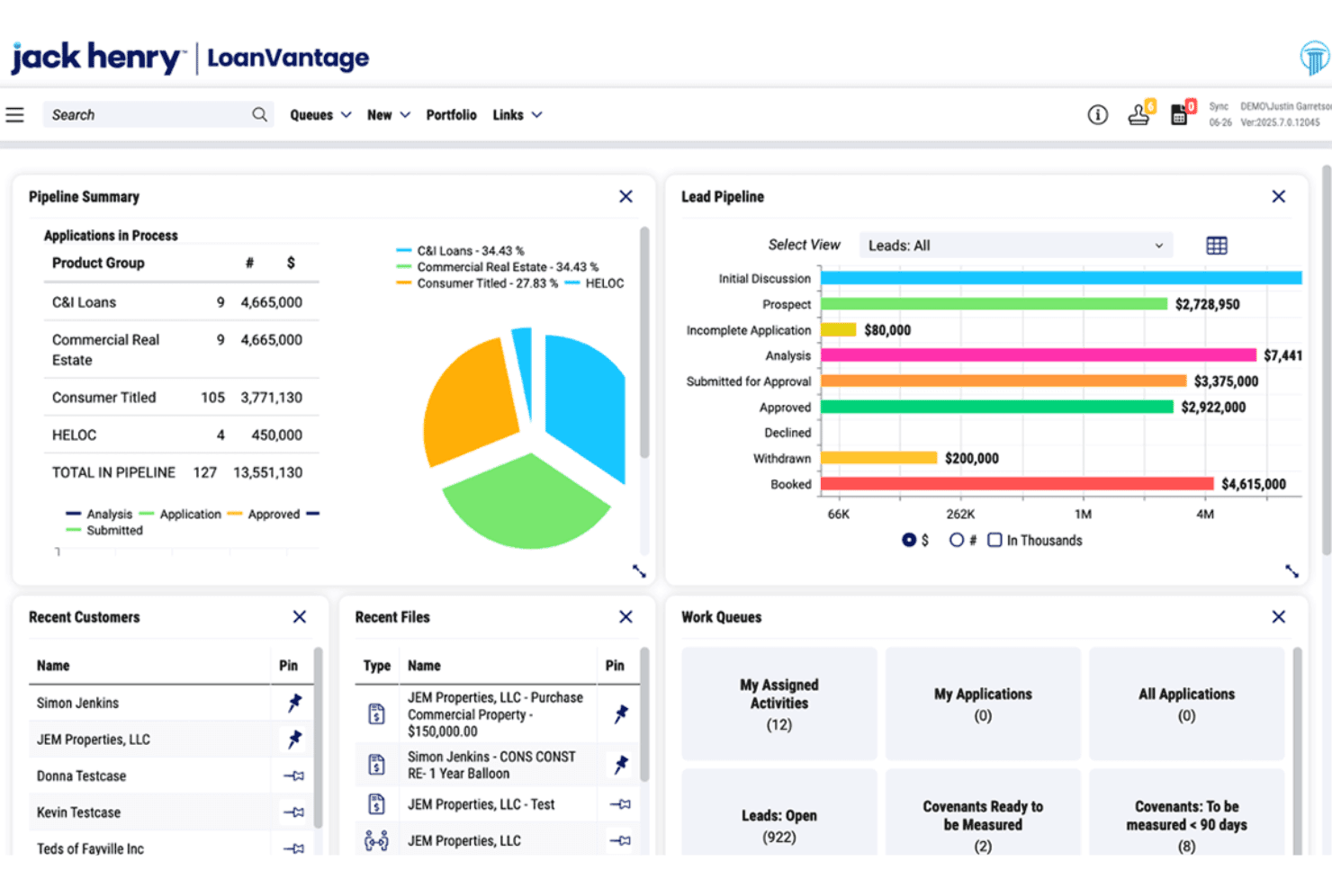Open Covenants Ready to be Measured queue
This screenshot has height=888, width=1332.
[x=983, y=812]
